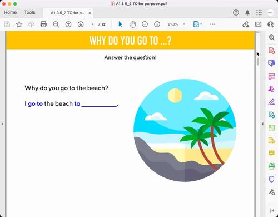
Task: Open the Protect shield sidebar tool
Action: pos(271,179)
